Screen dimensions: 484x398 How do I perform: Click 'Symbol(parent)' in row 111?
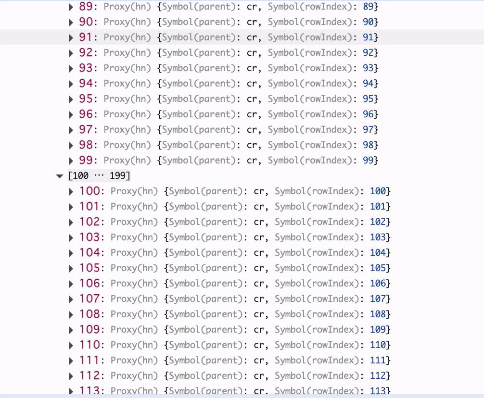coord(206,361)
